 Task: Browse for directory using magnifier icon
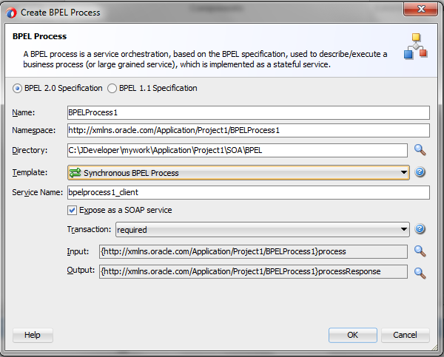pyautogui.click(x=420, y=150)
